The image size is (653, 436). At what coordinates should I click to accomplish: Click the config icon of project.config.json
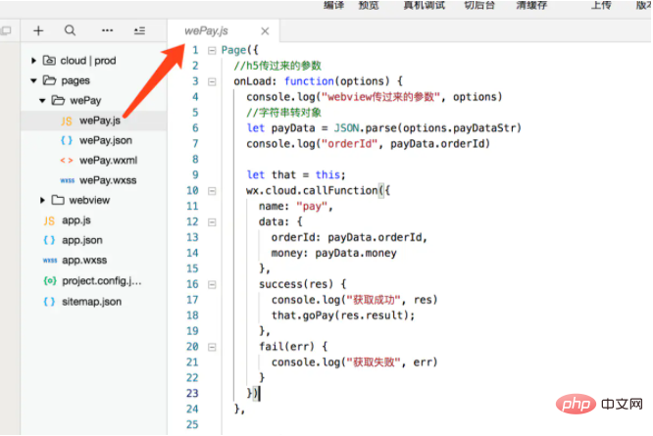(50, 281)
